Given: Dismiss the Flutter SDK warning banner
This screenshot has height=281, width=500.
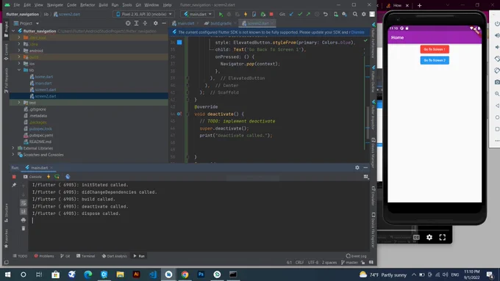Looking at the screenshot, I should pyautogui.click(x=357, y=32).
